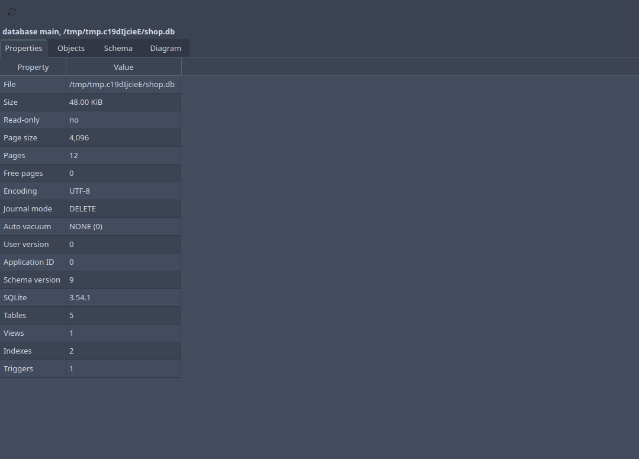Select the /tmp/tmp.c19dIjcieE/shop.db value cell
Image resolution: width=639 pixels, height=459 pixels.
124,84
